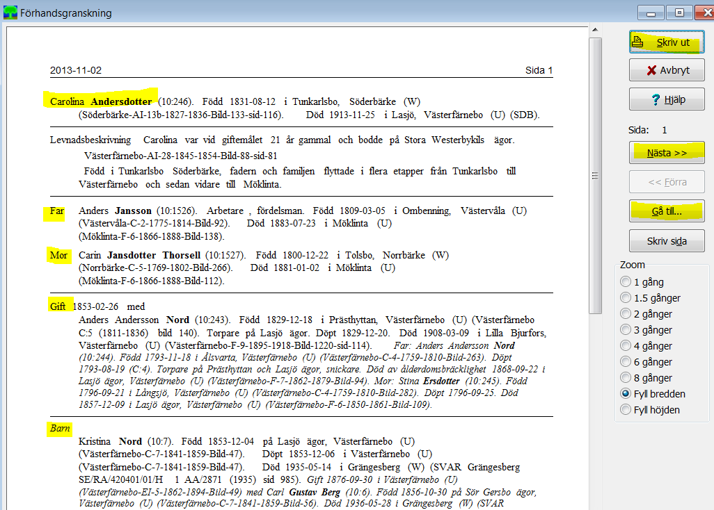This screenshot has width=714, height=510.
Task: Click the Zoom group label
Action: [632, 265]
